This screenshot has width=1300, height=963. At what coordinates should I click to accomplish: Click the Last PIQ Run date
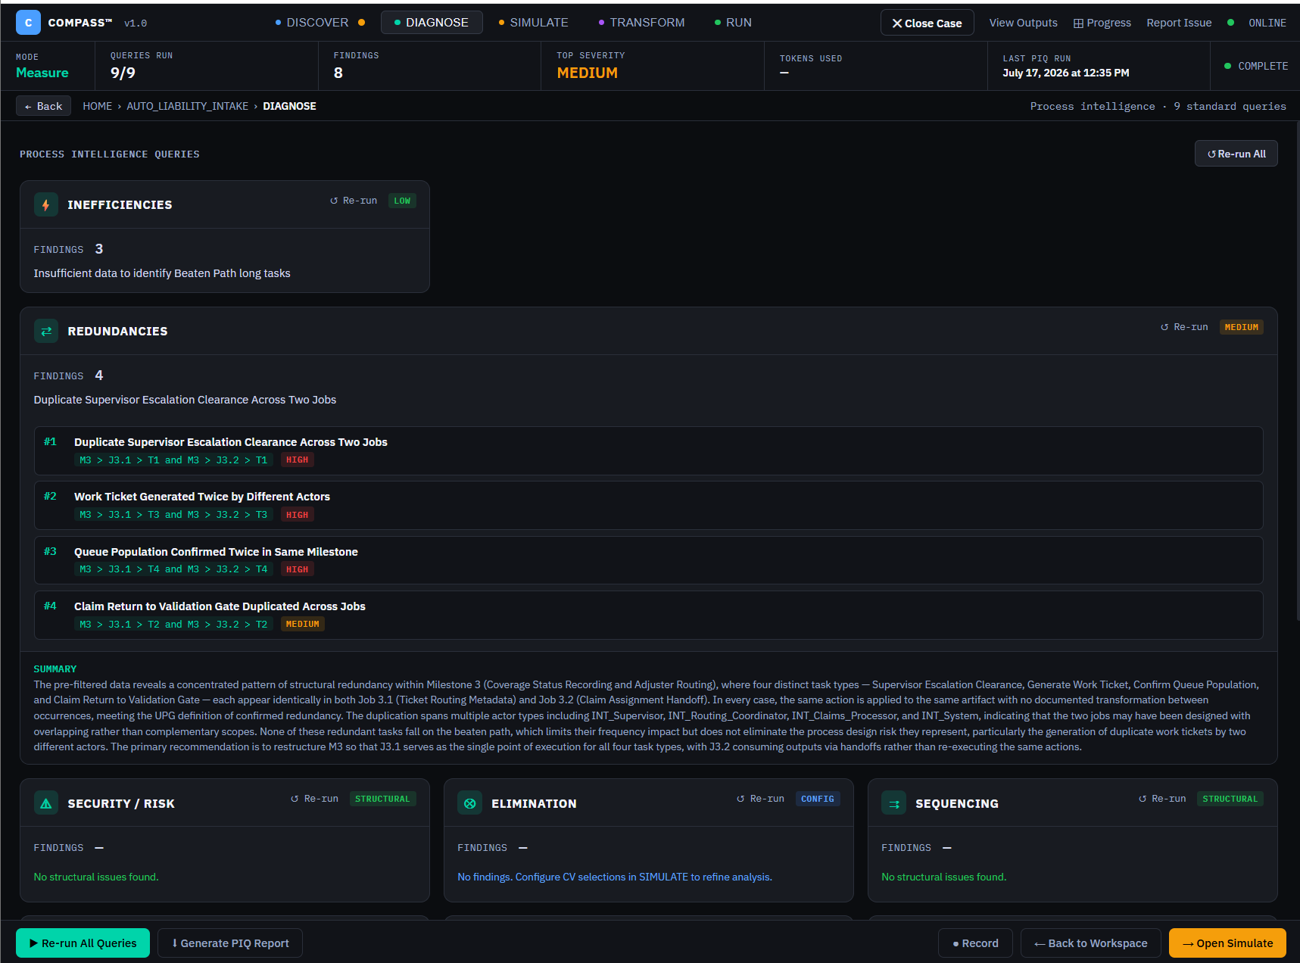[x=1066, y=73]
